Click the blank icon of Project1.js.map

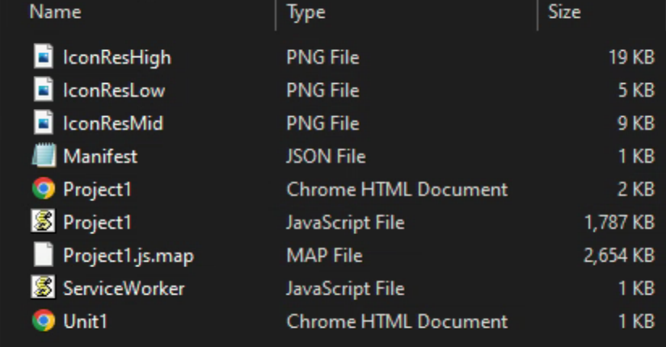point(44,254)
